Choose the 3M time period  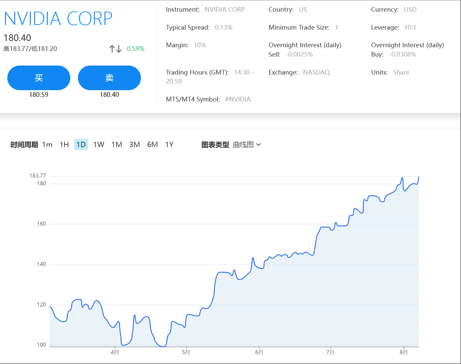(x=135, y=145)
